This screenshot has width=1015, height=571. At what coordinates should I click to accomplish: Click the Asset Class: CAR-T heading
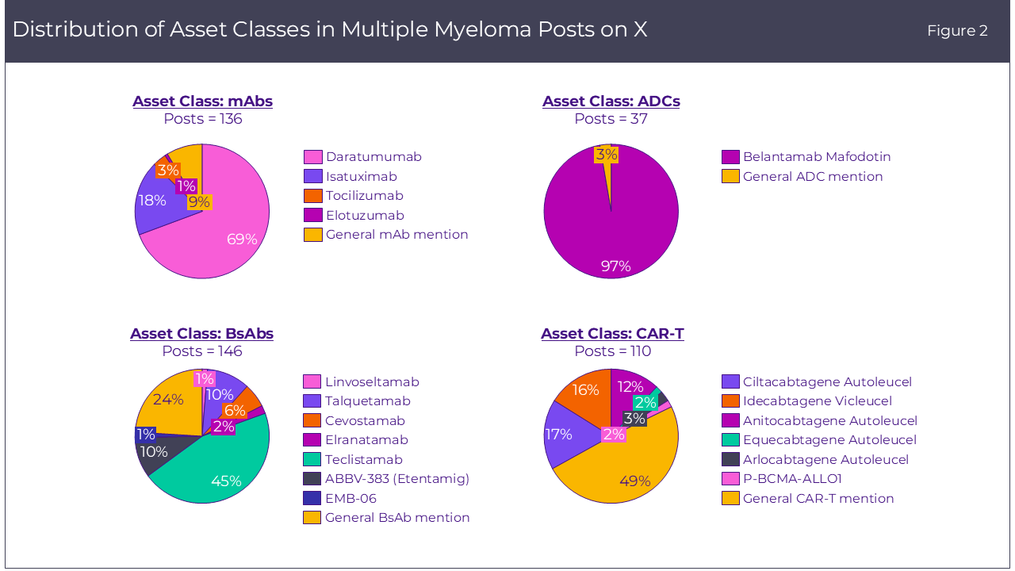click(612, 334)
